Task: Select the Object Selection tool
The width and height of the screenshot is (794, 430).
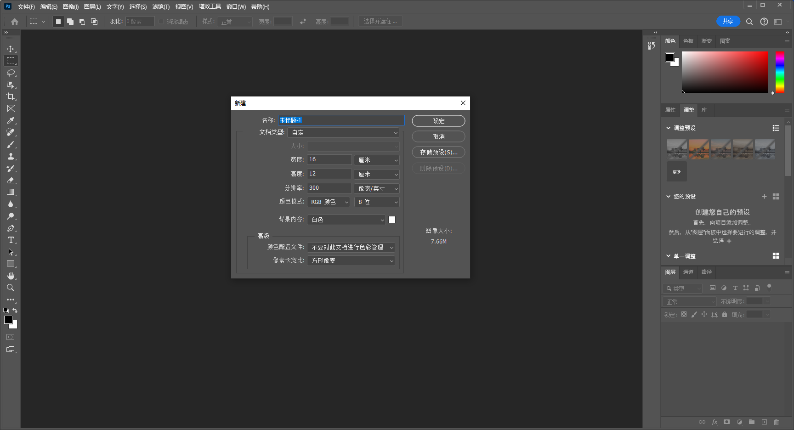Action: click(x=11, y=85)
